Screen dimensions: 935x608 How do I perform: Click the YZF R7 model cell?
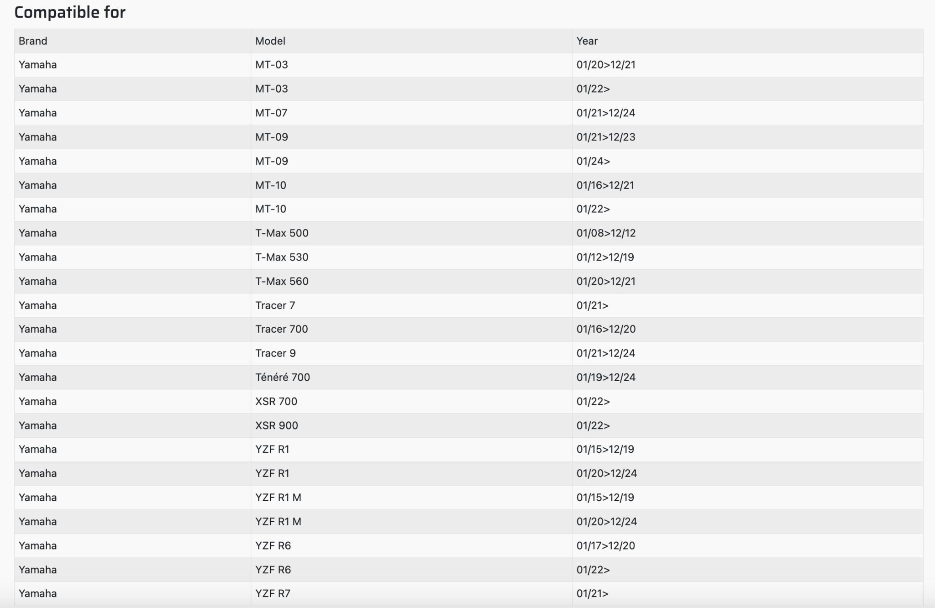tap(273, 593)
